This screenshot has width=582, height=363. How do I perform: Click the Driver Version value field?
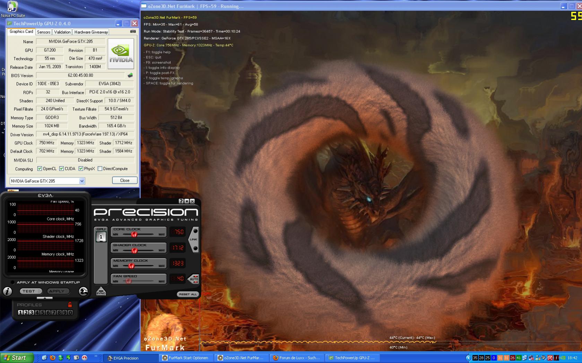85,134
